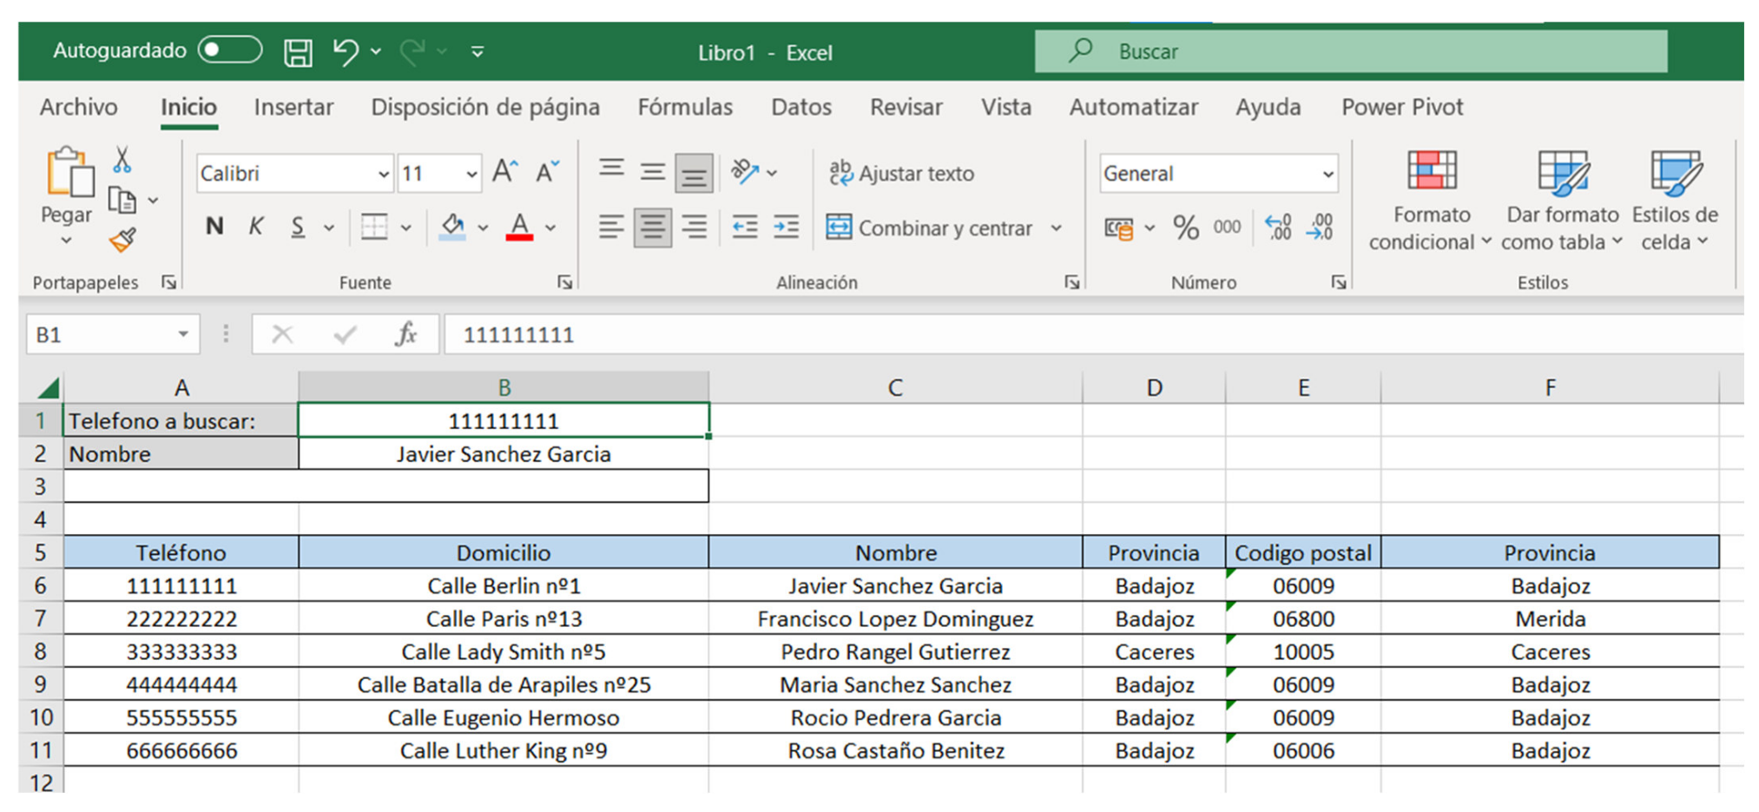This screenshot has height=812, width=1759.
Task: Click Combinar y centrar button
Action: pyautogui.click(x=931, y=228)
